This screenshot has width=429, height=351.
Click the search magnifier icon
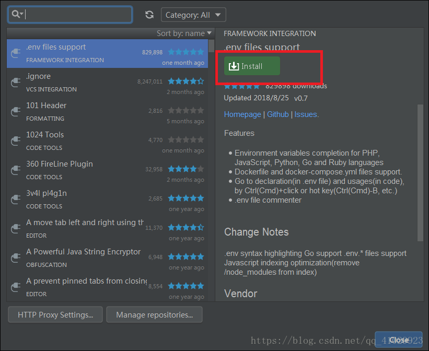[x=15, y=15]
